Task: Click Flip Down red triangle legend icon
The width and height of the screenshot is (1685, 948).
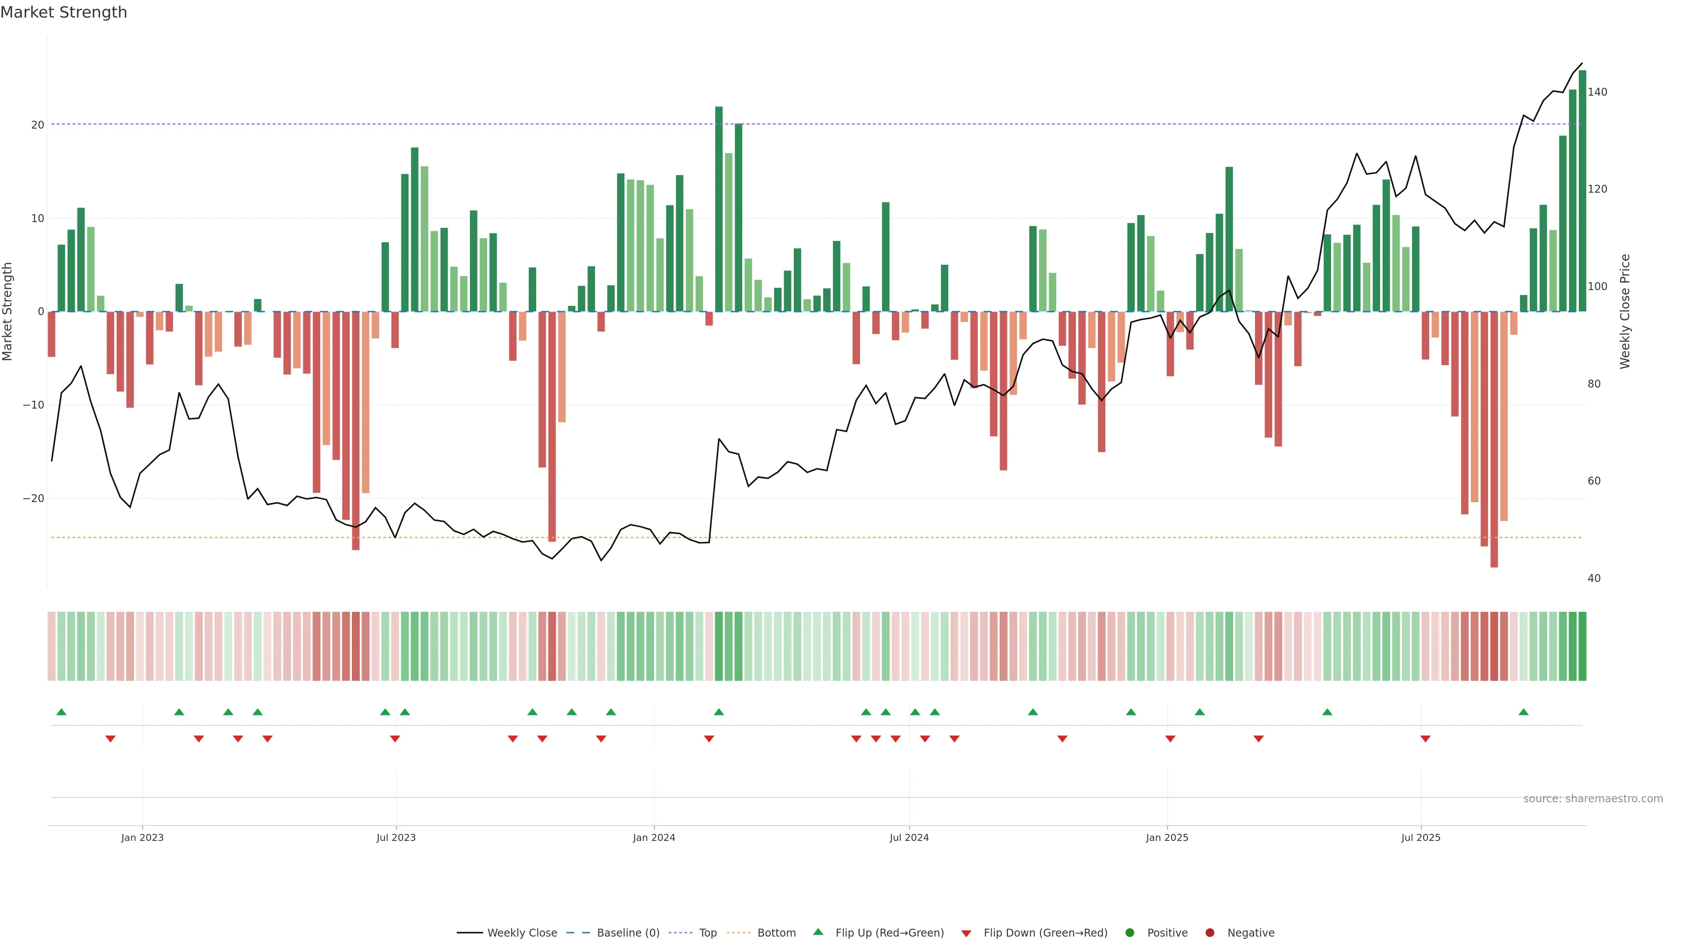Action: (966, 934)
